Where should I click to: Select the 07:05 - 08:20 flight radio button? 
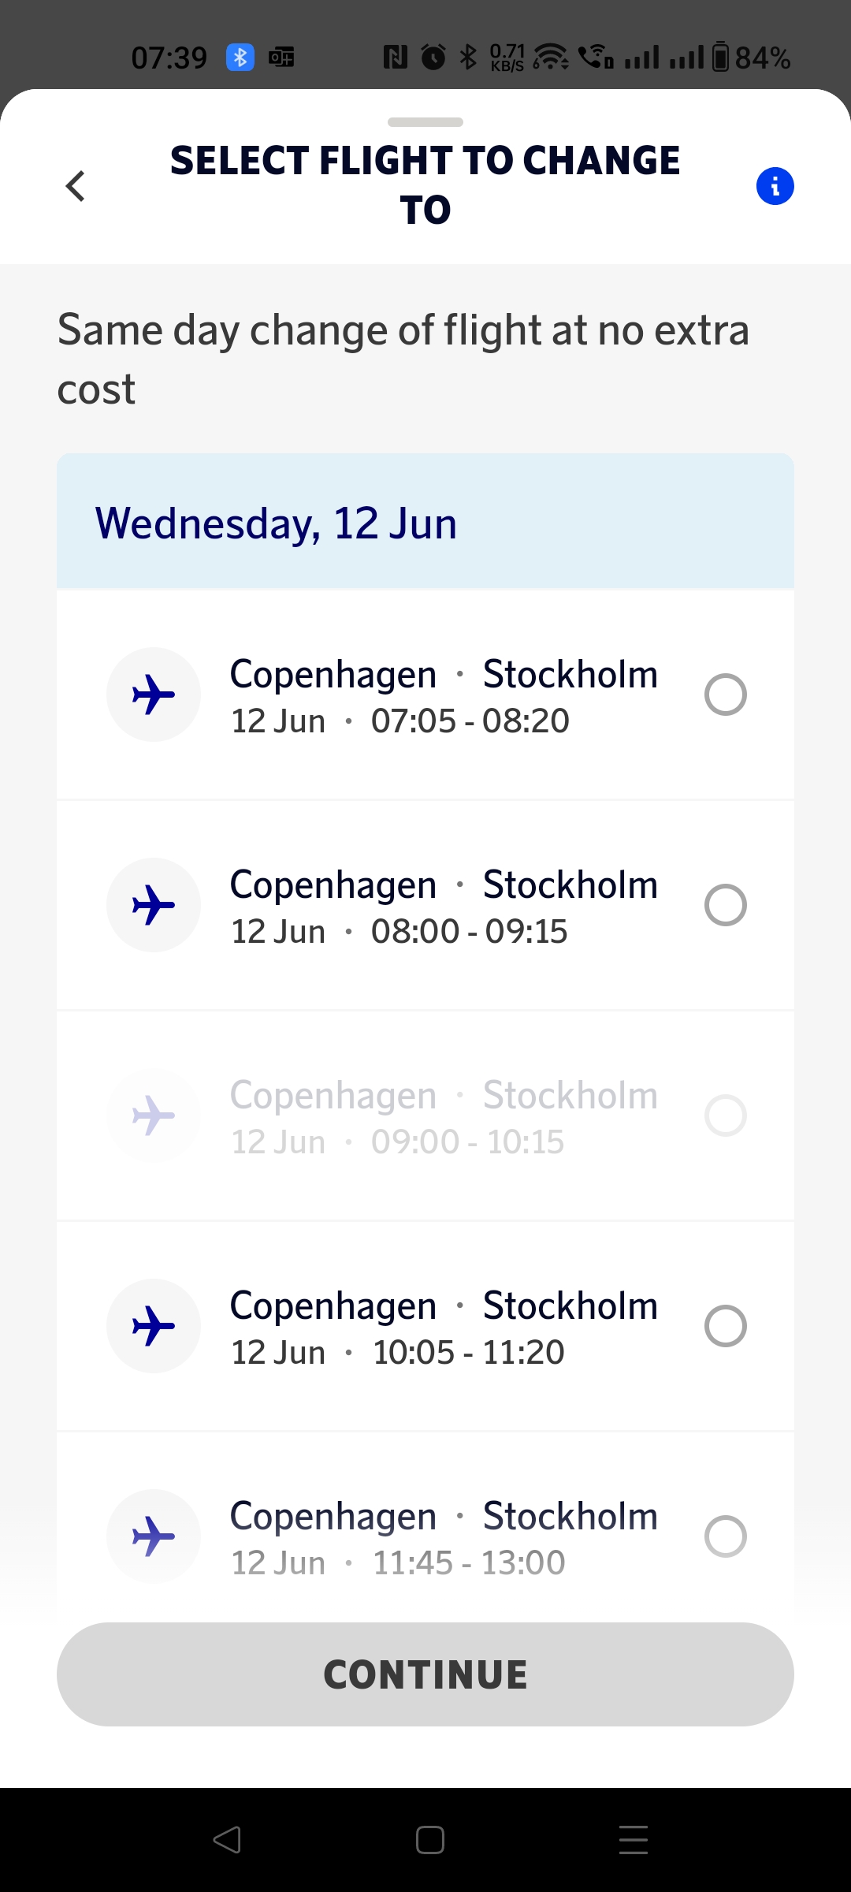[x=725, y=695]
